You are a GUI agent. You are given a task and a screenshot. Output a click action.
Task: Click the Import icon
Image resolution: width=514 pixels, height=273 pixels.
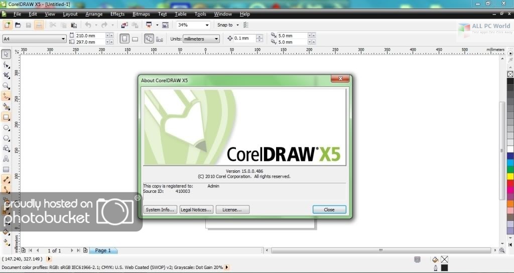click(124, 25)
